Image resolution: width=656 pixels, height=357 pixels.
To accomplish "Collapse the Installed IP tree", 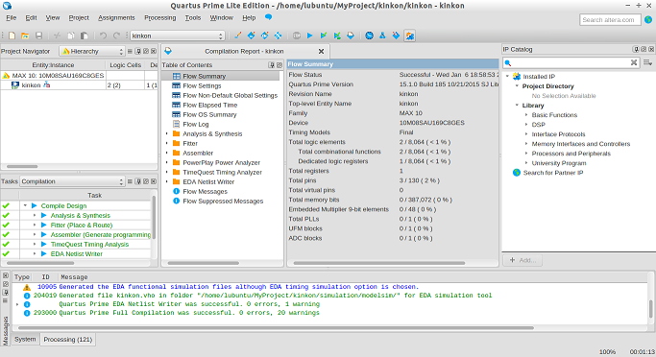I will tap(507, 77).
